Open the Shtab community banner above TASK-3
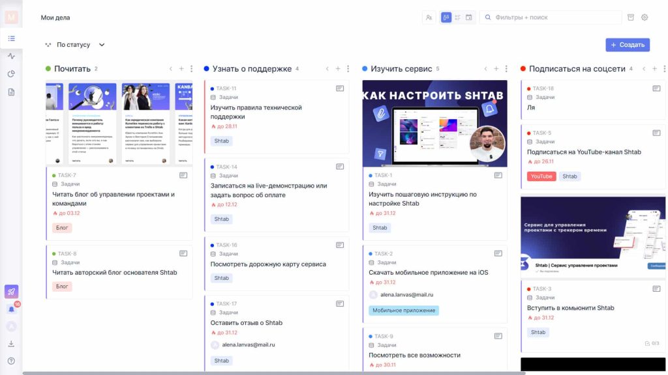This screenshot has width=668, height=375. [593, 237]
